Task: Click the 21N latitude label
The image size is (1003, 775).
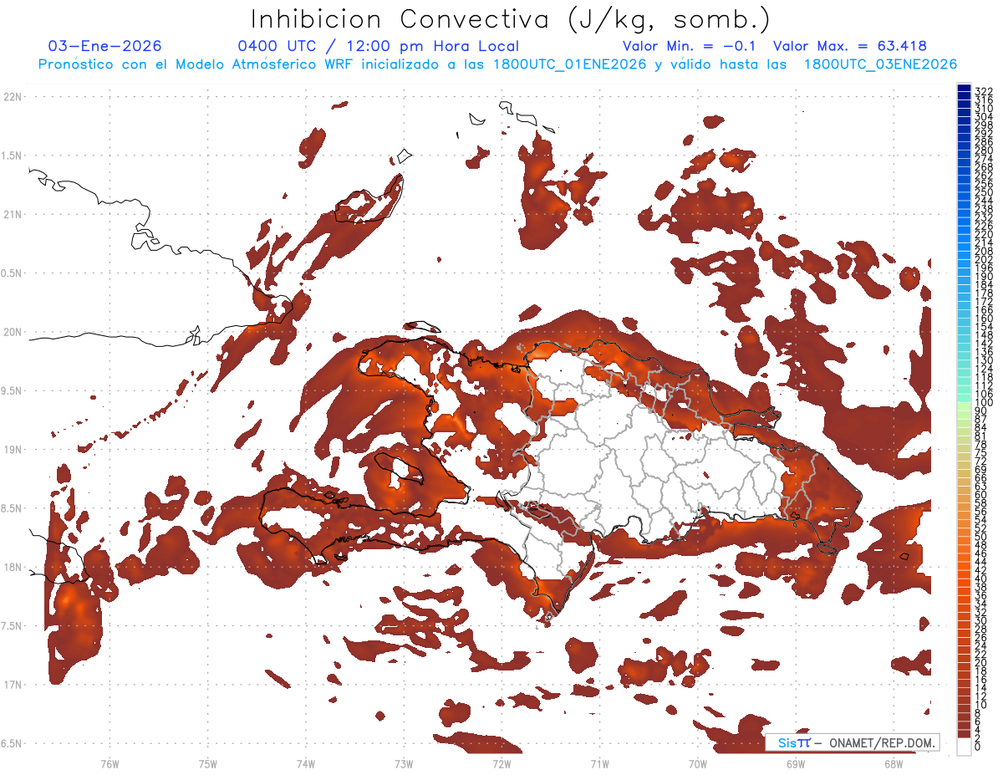Action: click(x=12, y=215)
